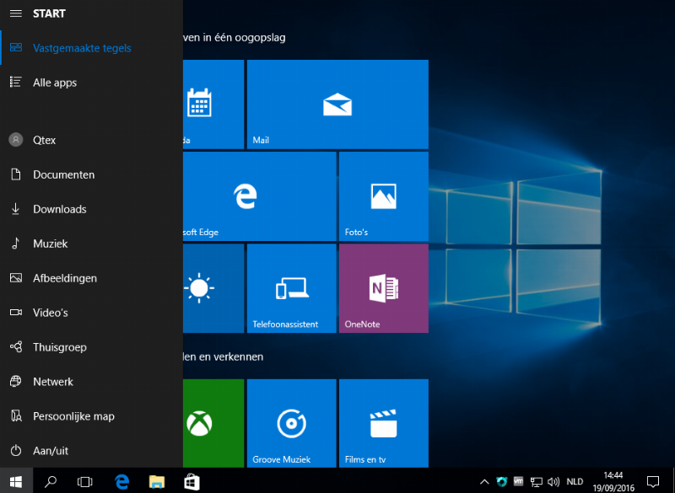Open Documenten folder
The image size is (675, 493).
(x=63, y=174)
